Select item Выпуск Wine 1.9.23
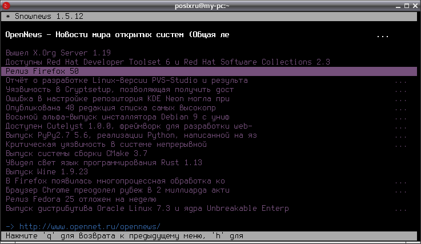 (x=47, y=171)
